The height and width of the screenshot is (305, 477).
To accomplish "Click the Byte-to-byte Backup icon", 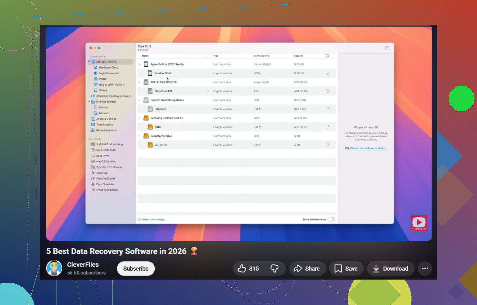I will (93, 167).
